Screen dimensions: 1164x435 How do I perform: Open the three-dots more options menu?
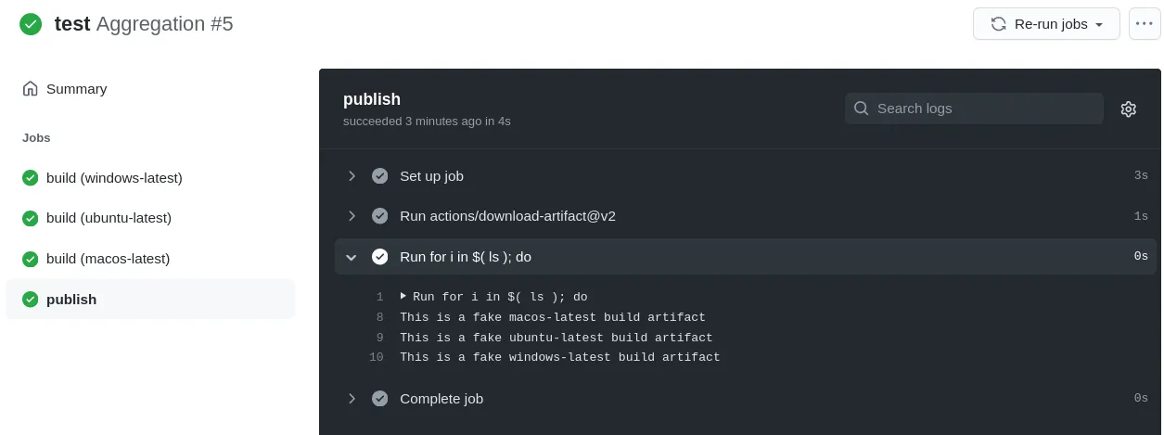1145,23
